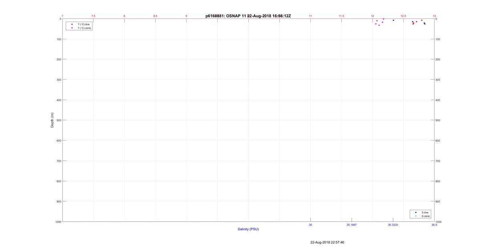480x249 pixels.
Task: Click 200 on the right depth axis
Action: [x=438, y=59]
